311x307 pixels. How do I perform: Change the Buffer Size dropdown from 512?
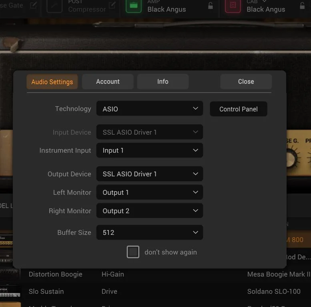pyautogui.click(x=149, y=232)
